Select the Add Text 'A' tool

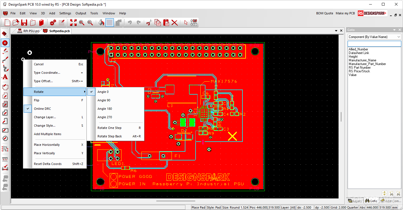pos(5,77)
